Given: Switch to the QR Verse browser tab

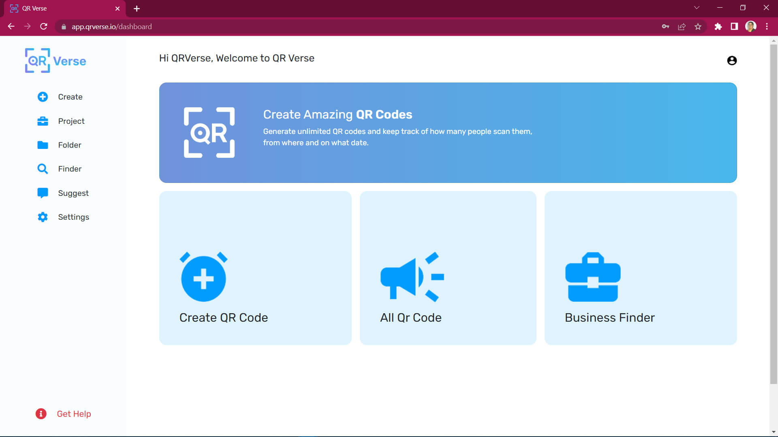Looking at the screenshot, I should pyautogui.click(x=65, y=8).
